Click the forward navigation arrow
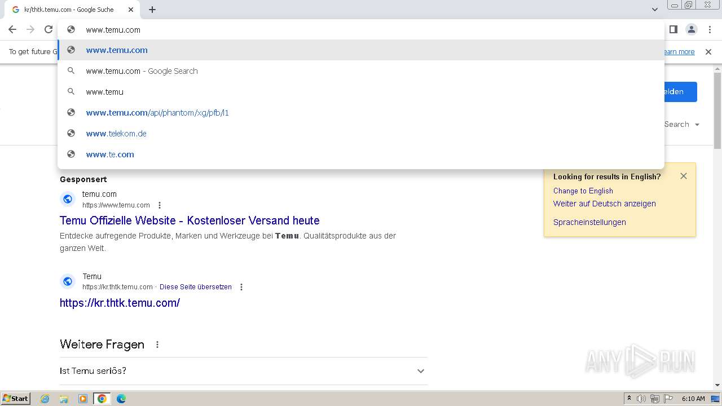The image size is (722, 406). coord(30,29)
